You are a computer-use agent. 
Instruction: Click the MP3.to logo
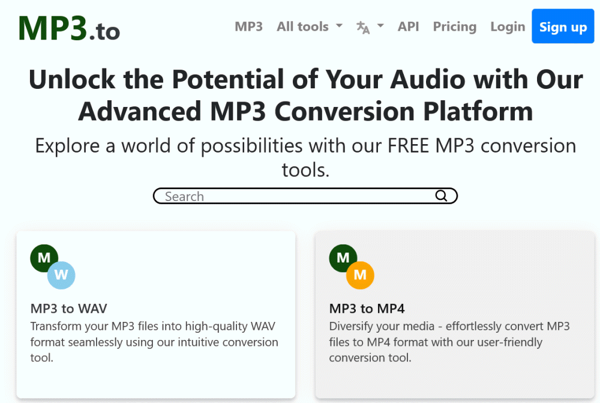point(69,28)
